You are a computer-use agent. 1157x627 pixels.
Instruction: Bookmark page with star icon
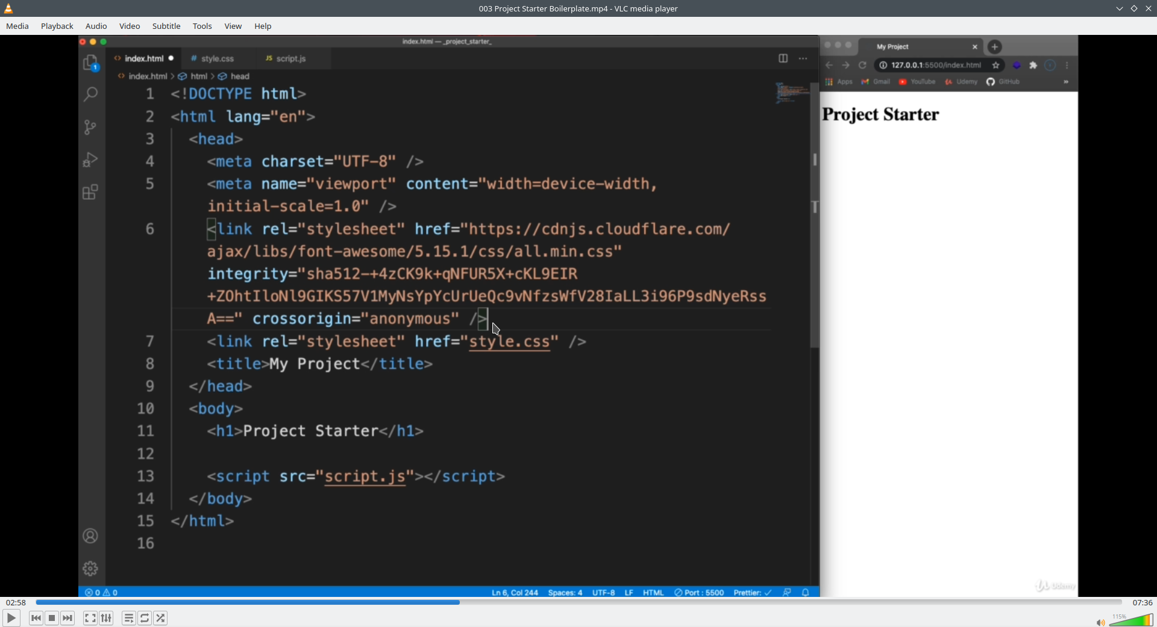coord(996,65)
